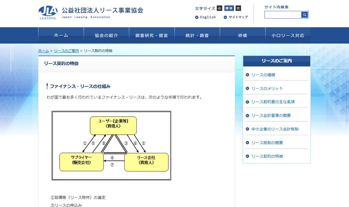
Task: Click the finance lease diagram image
Action: point(111,146)
